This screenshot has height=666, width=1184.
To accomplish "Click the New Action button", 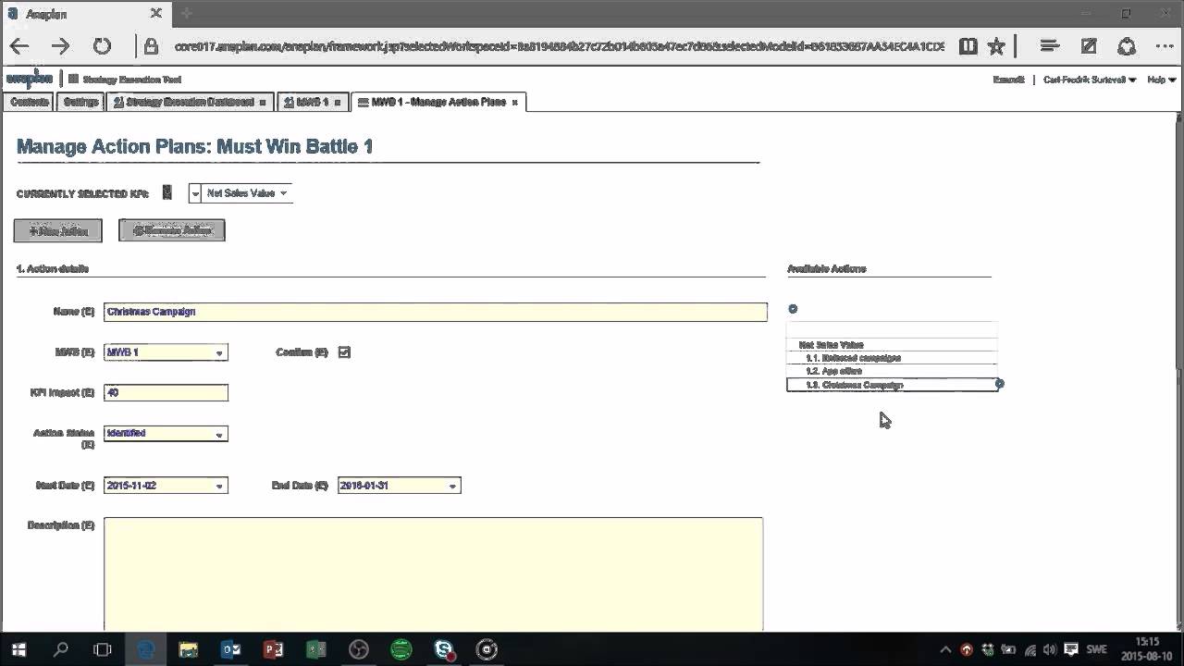I will 57,230.
